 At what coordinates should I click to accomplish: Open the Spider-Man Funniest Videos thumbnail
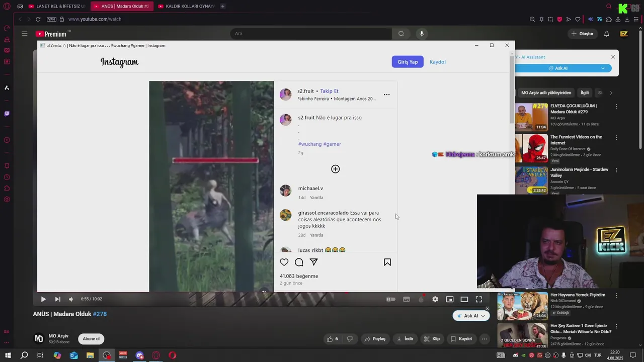coord(531,148)
